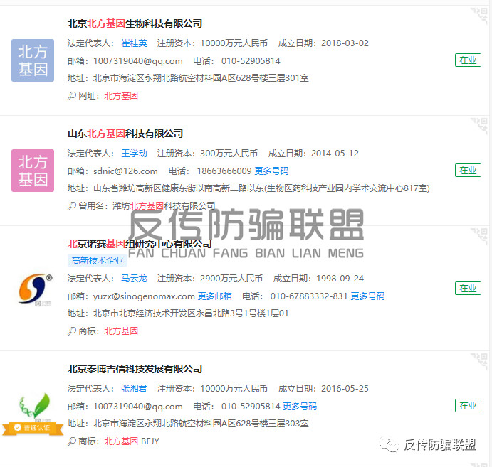This screenshot has height=467, width=492.
Task: Click the 普通认证 ribbon badge
Action: 33,427
